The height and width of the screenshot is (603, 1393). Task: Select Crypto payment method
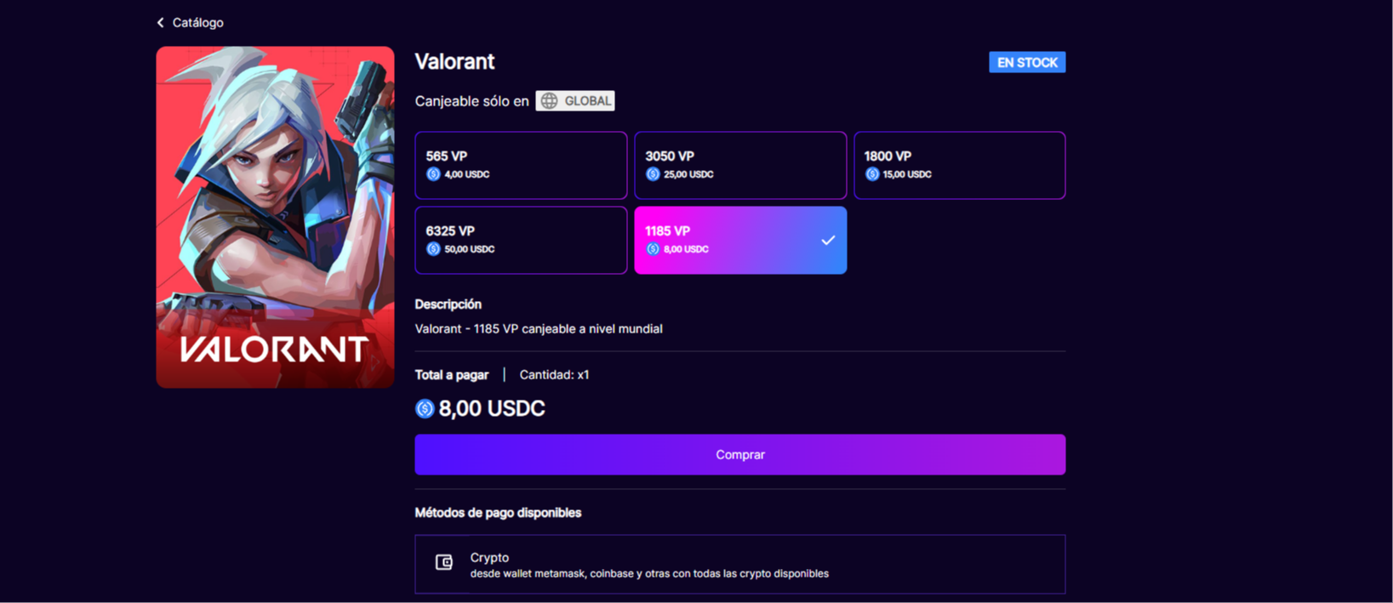pos(740,564)
